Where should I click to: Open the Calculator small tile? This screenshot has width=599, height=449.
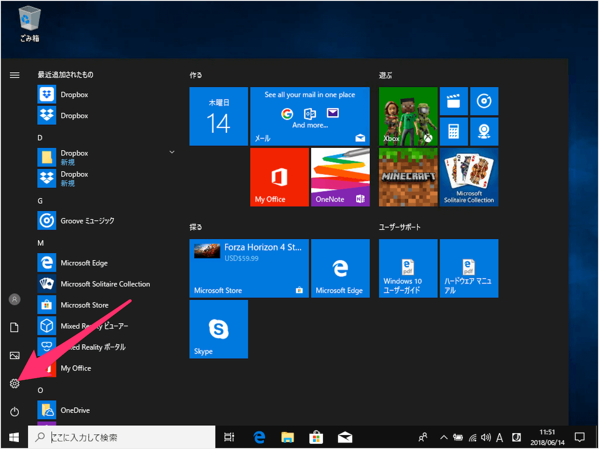pos(454,131)
